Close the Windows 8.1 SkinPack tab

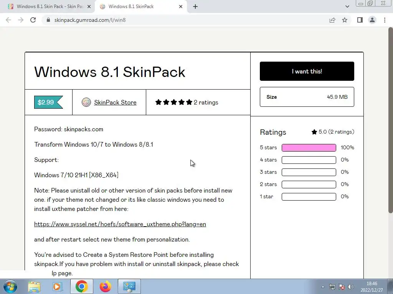(181, 7)
